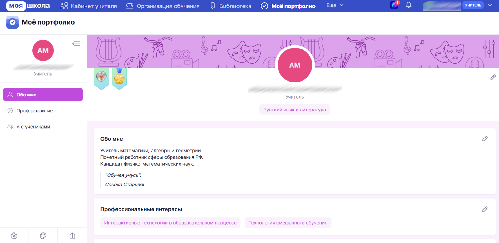
Task: Click the share portfolio icon
Action: coord(72,236)
